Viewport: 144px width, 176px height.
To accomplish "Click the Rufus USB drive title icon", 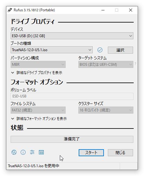I will point(10,10).
